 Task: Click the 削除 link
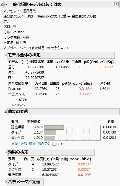(x=15, y=144)
